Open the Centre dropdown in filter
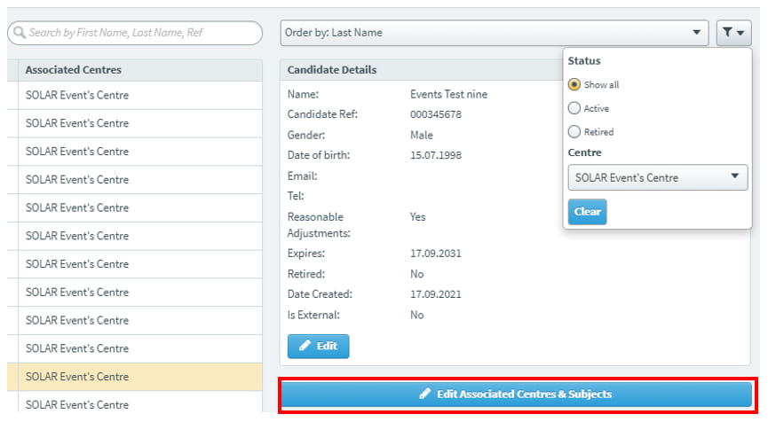The image size is (768, 422). tap(657, 177)
